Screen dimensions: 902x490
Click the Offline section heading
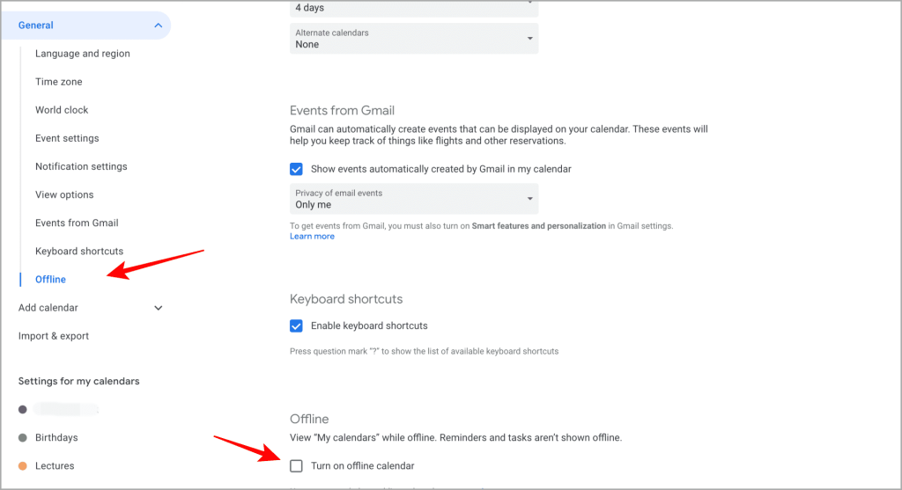click(x=309, y=419)
